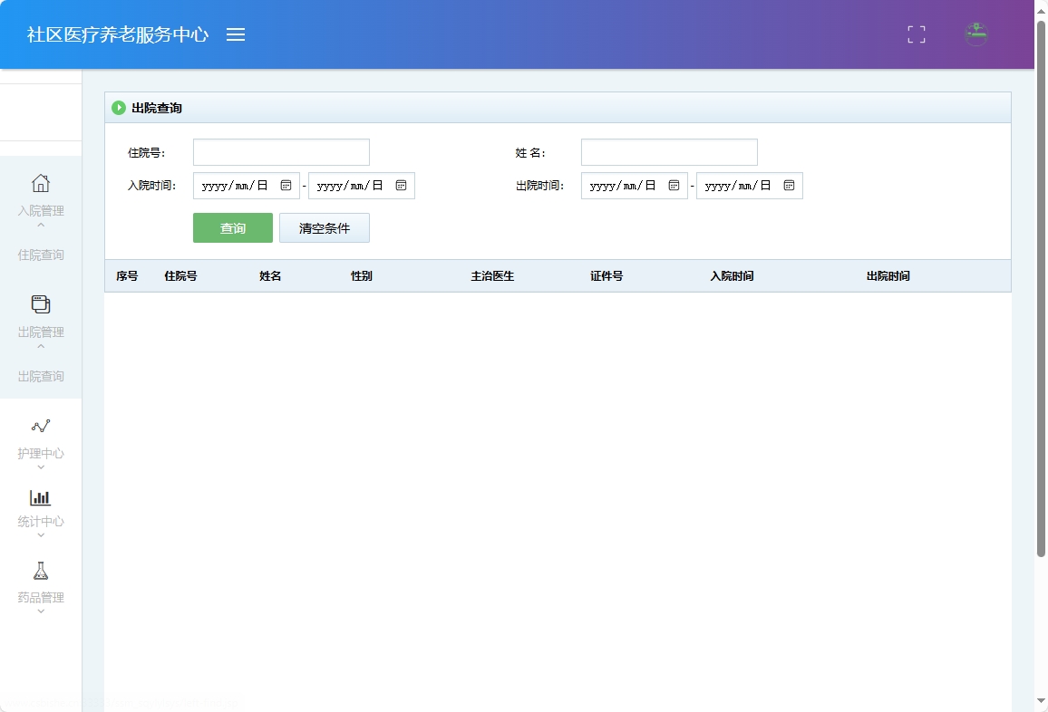The image size is (1048, 712).
Task: Select the 护理中心 pulse icon
Action: click(x=40, y=426)
